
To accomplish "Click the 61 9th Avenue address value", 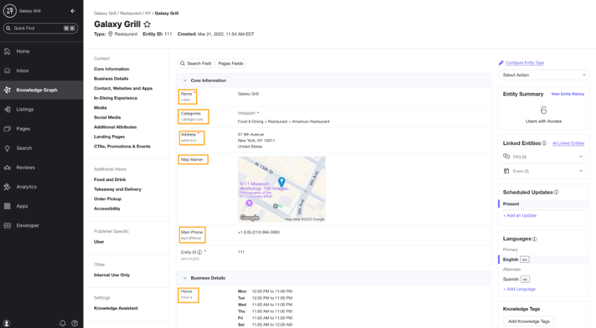I will click(251, 134).
